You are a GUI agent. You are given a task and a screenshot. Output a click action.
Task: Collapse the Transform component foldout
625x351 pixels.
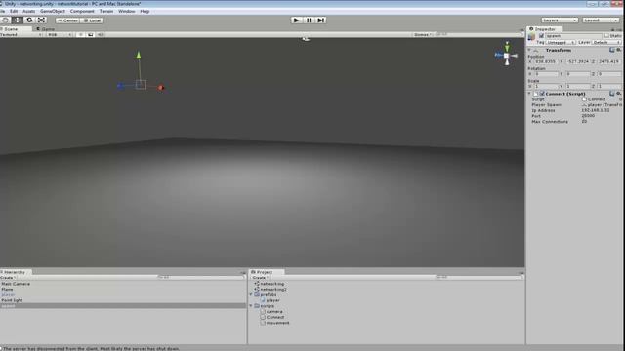(x=529, y=50)
